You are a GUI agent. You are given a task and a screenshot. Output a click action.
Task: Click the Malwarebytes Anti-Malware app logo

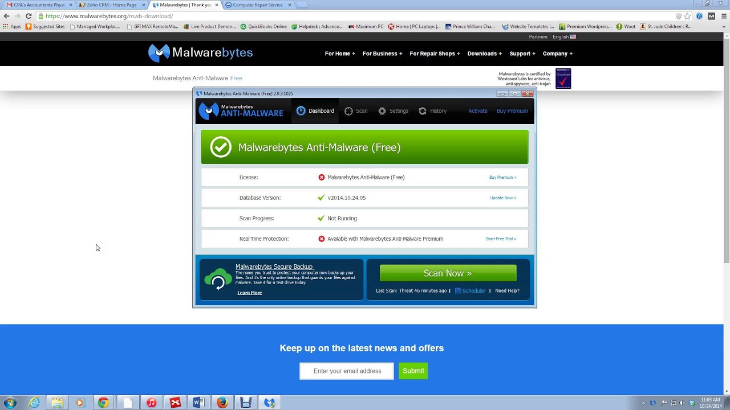point(241,110)
